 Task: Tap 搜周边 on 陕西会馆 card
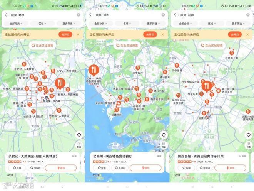(x=205, y=168)
